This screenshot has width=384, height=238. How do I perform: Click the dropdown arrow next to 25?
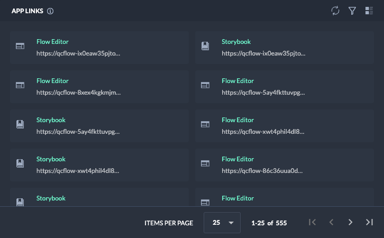click(x=231, y=223)
